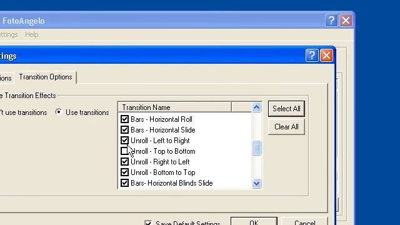The height and width of the screenshot is (225, 400).
Task: Open help for the settings dialog
Action: coord(312,56)
